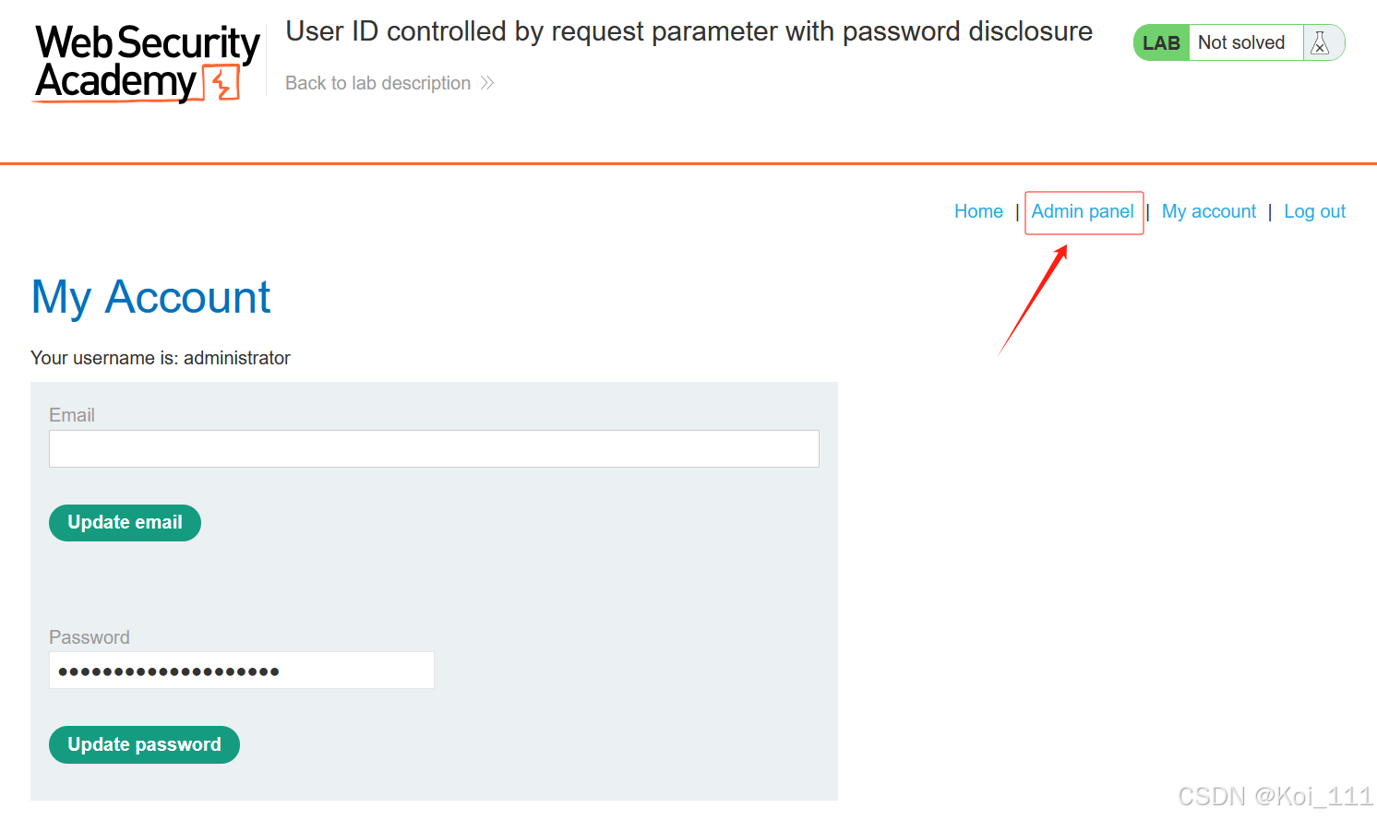This screenshot has width=1377, height=820.
Task: Select Log out in navigation
Action: pos(1314,211)
